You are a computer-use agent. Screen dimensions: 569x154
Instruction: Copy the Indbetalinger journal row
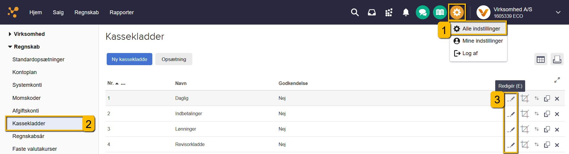[x=547, y=114]
